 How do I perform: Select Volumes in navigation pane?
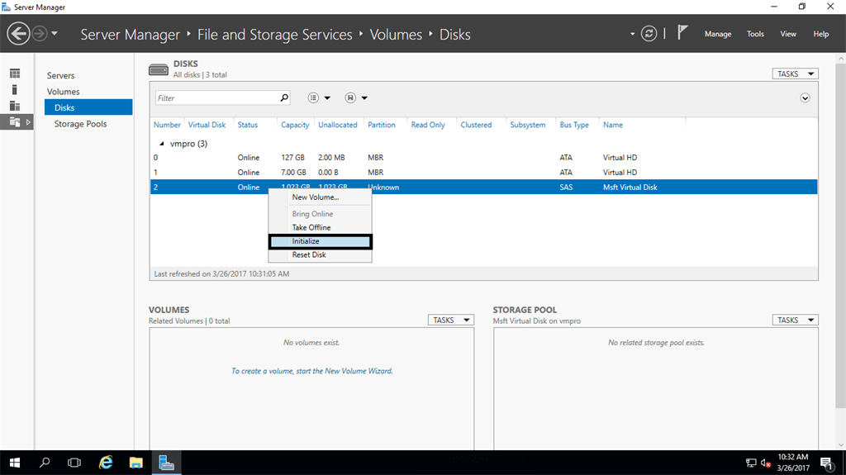63,92
